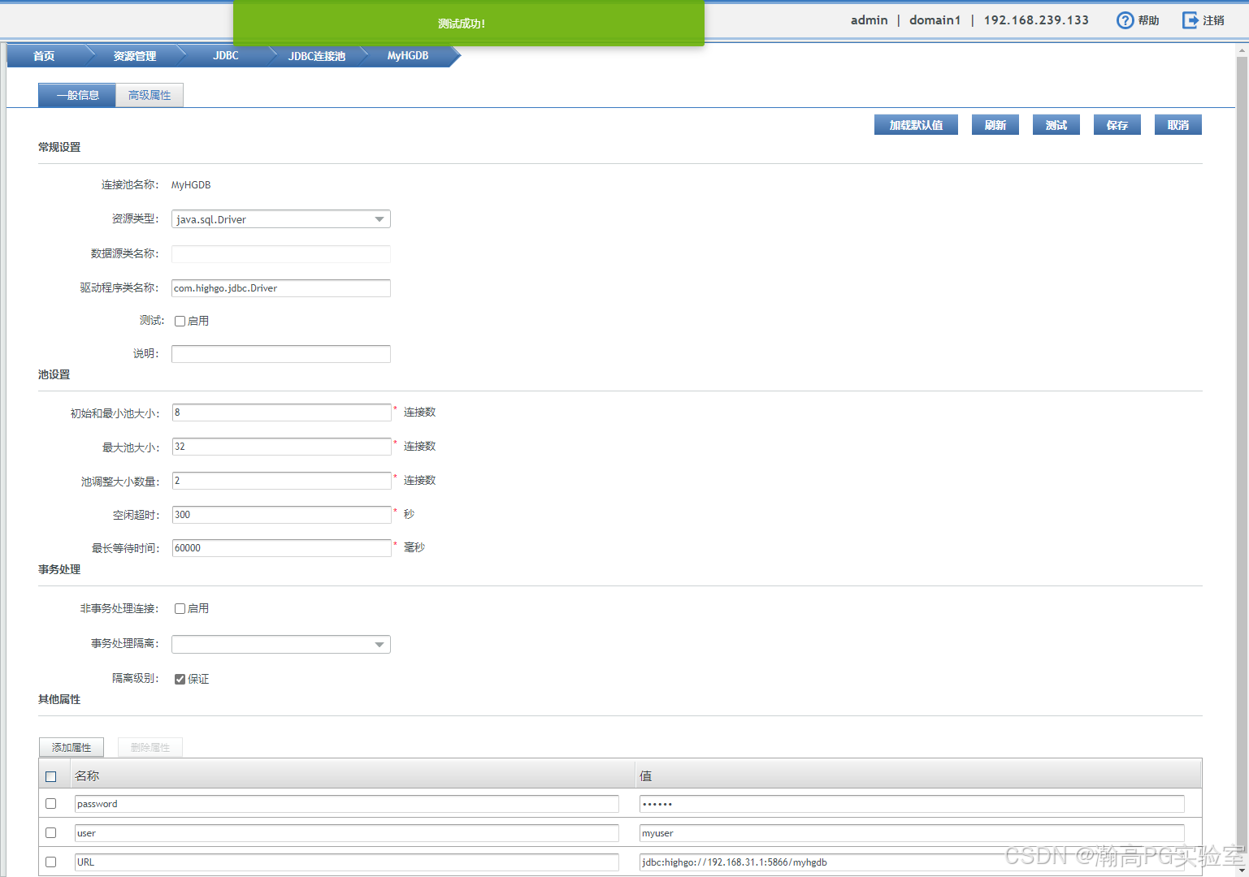Click the 注销 link text
This screenshot has height=877, width=1249.
click(x=1213, y=20)
